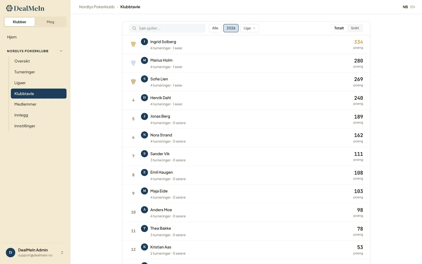This screenshot has width=422, height=264.
Task: Click Nora Strand's avatar
Action: tap(144, 135)
